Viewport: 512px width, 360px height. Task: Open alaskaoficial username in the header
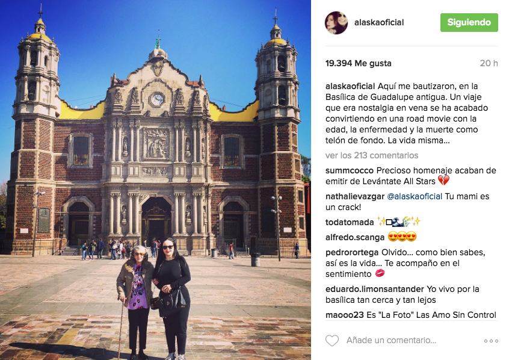[379, 22]
